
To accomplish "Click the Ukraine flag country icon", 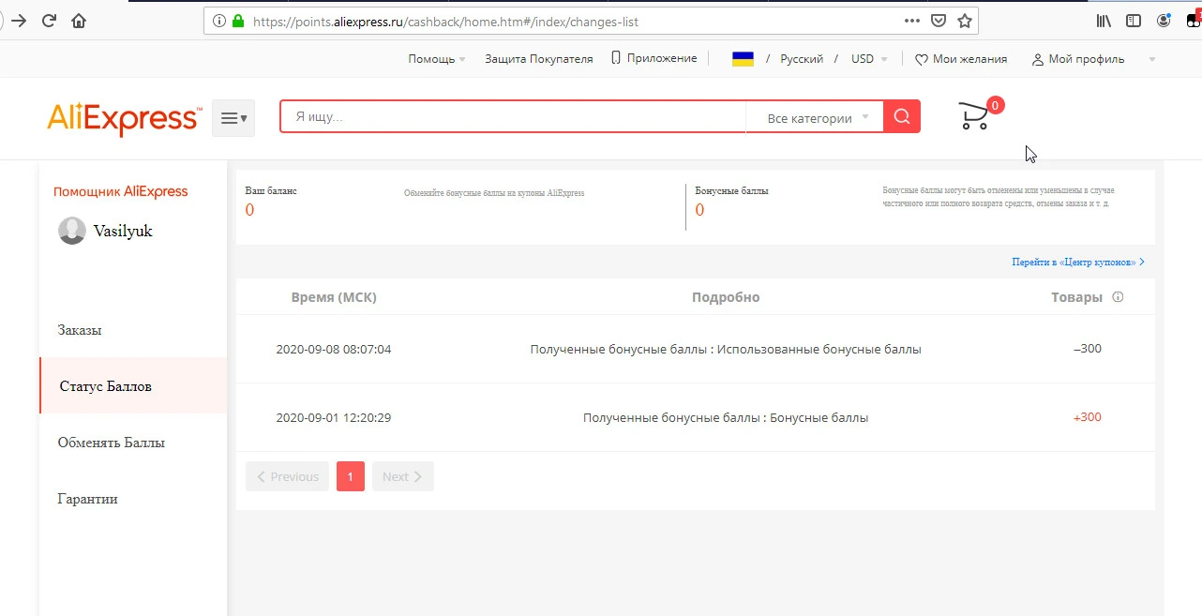I will [743, 59].
